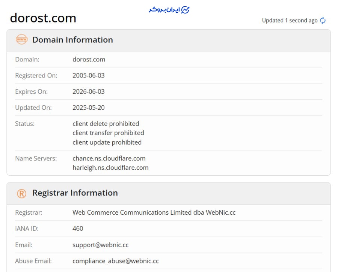The width and height of the screenshot is (338, 272).
Task: Select the Registrar Information section header
Action: (75, 193)
